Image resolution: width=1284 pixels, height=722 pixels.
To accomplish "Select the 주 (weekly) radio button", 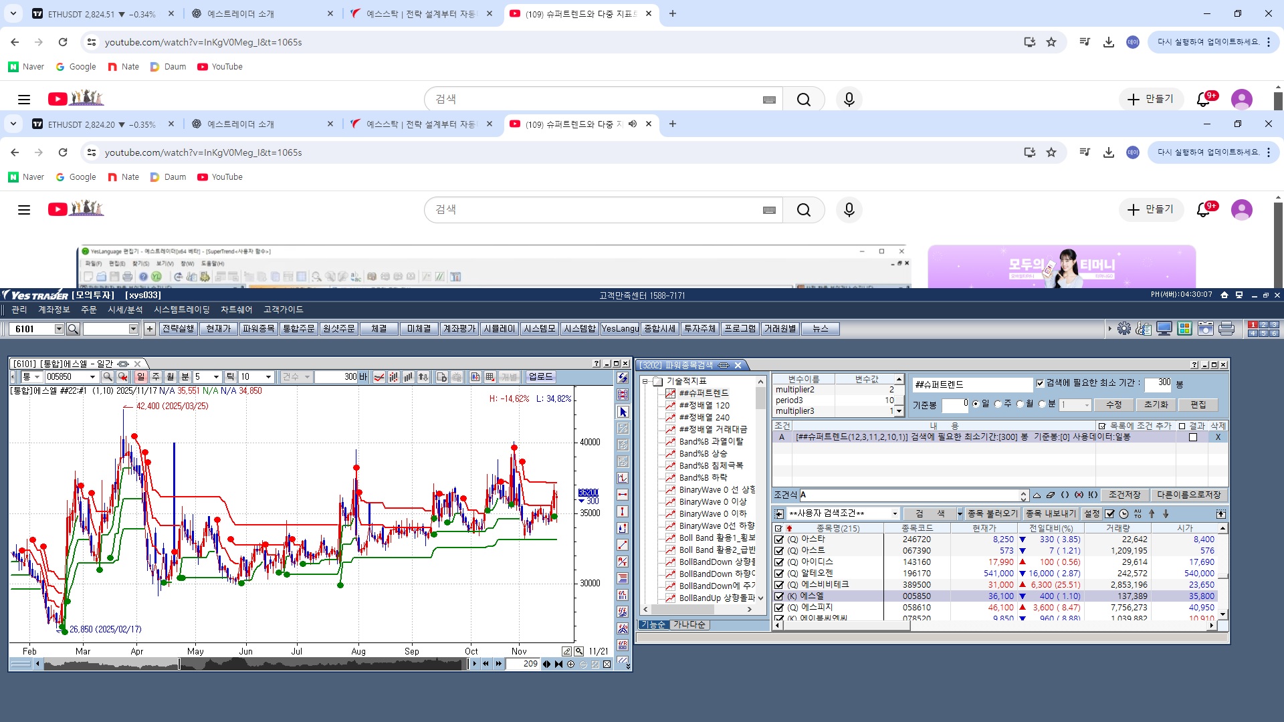I will [x=998, y=404].
